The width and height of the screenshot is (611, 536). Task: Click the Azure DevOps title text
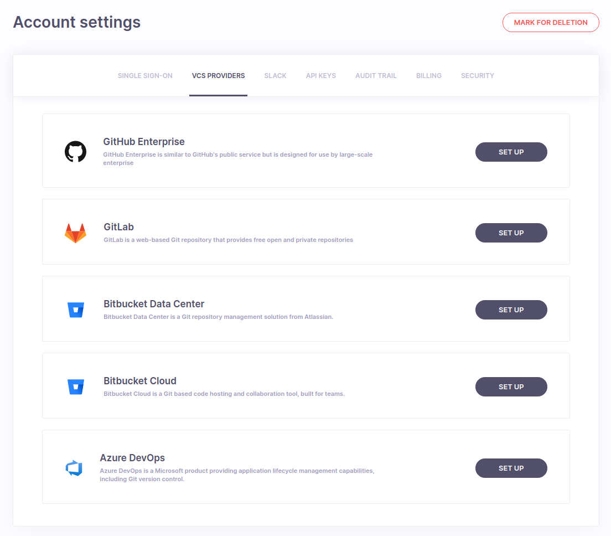pyautogui.click(x=132, y=458)
